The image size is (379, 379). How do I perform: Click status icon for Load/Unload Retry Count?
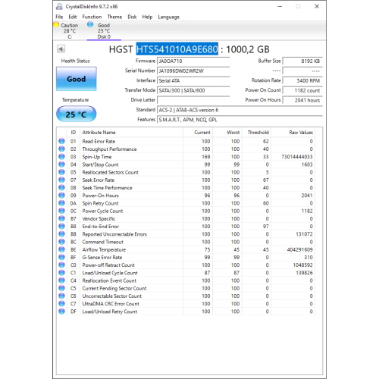(61, 312)
